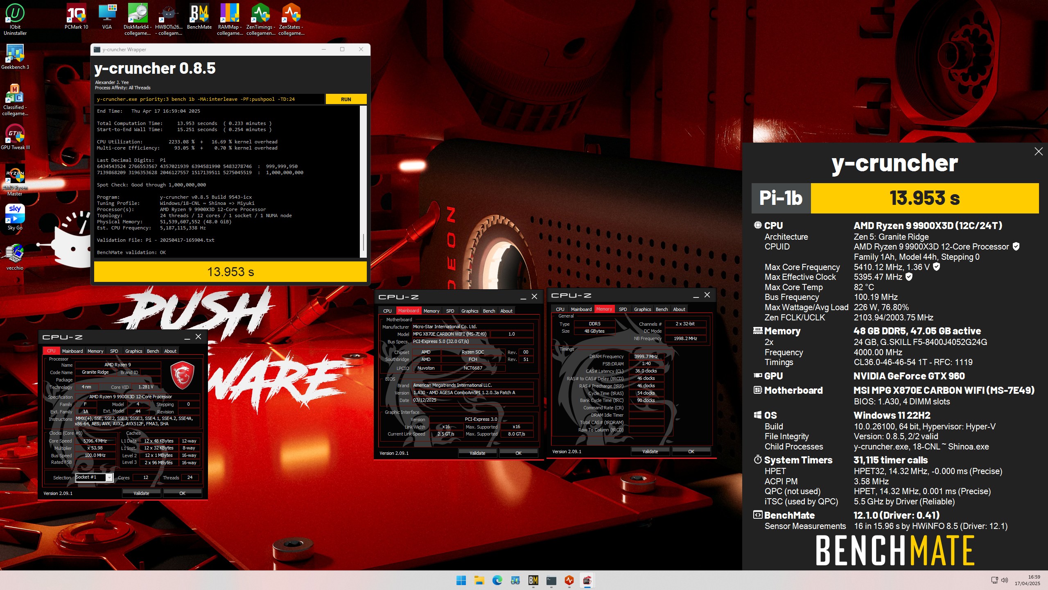Open the Selection Socket #1 dropdown in CPU-Z
This screenshot has height=590, width=1048.
point(94,477)
